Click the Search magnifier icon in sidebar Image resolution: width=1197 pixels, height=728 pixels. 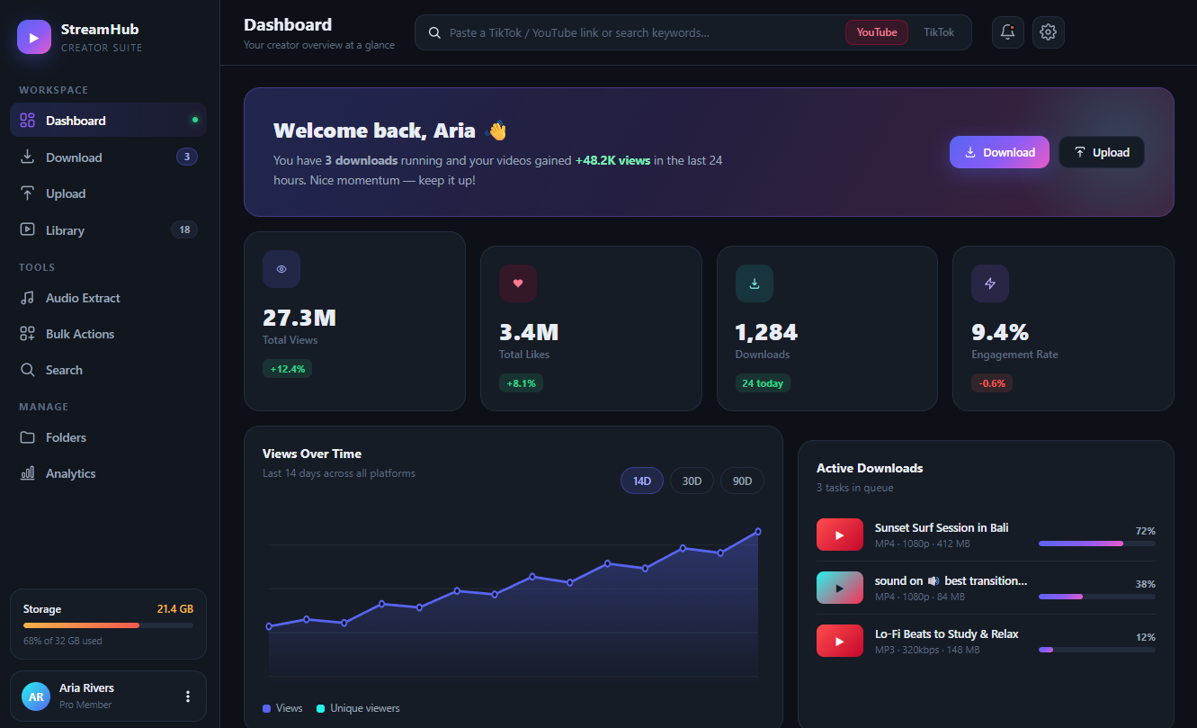click(x=27, y=370)
